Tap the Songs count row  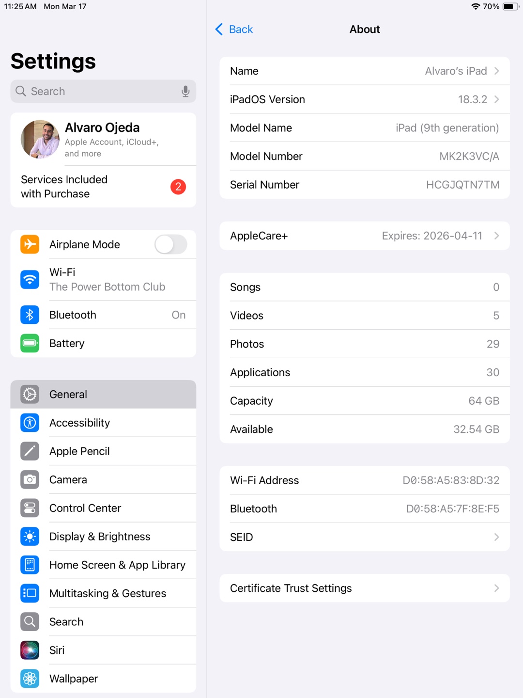click(x=365, y=287)
